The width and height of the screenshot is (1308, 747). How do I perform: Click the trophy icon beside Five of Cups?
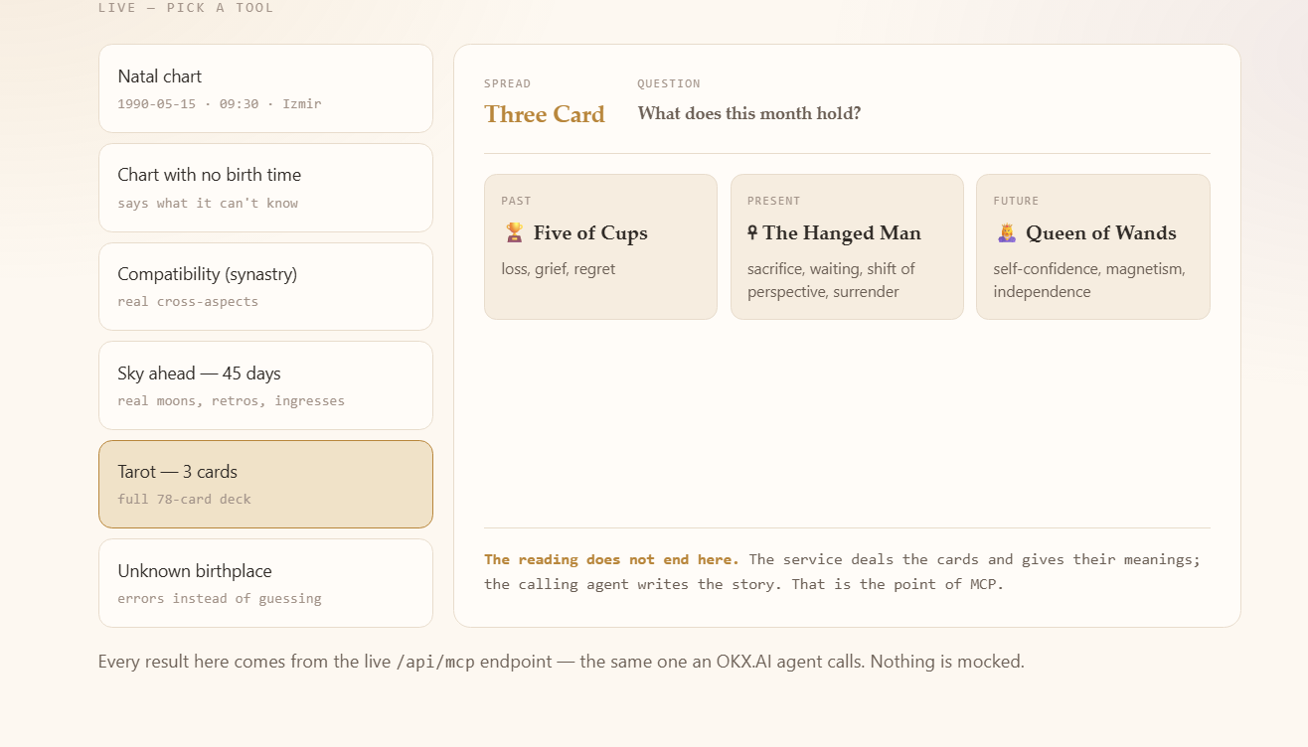(514, 232)
